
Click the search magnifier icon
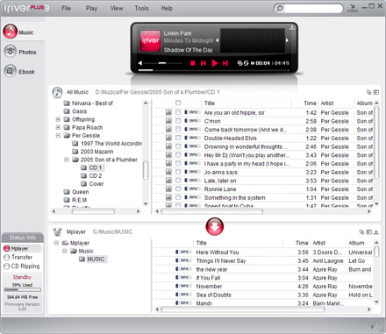coord(280,8)
